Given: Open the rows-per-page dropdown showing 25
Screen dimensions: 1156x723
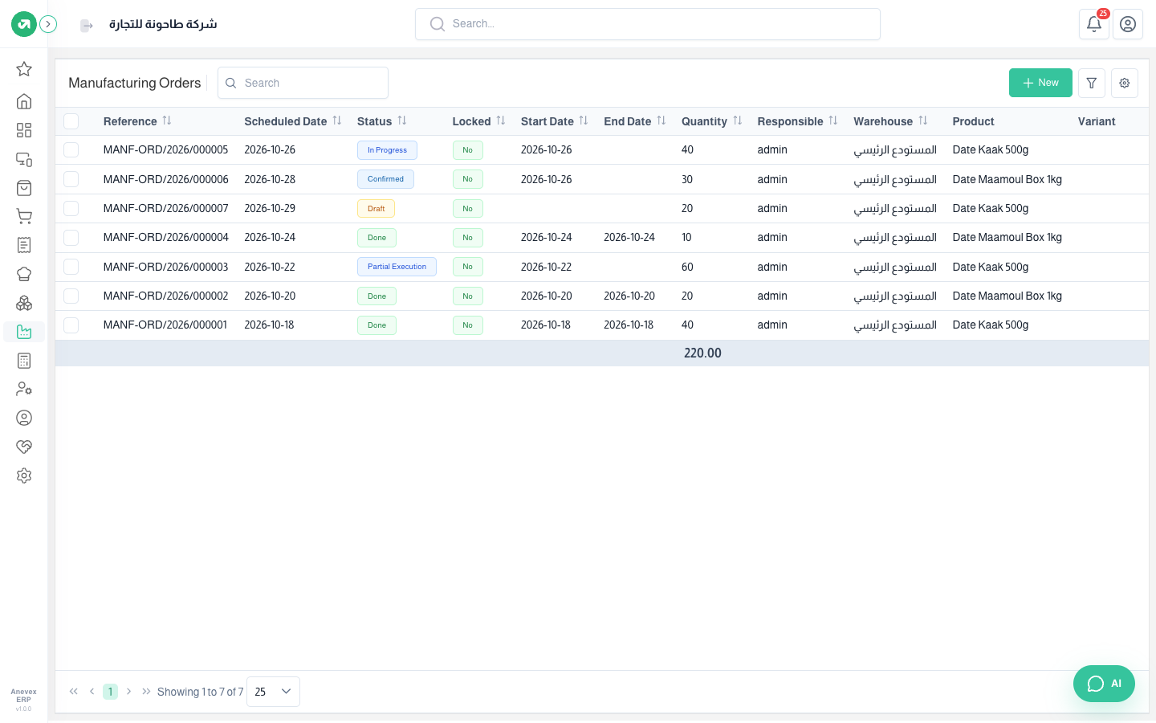Looking at the screenshot, I should pyautogui.click(x=273, y=692).
